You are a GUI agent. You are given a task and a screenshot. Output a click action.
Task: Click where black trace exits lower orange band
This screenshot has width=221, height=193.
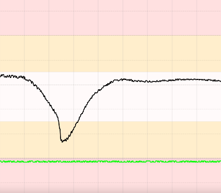pyautogui.click(x=77, y=121)
